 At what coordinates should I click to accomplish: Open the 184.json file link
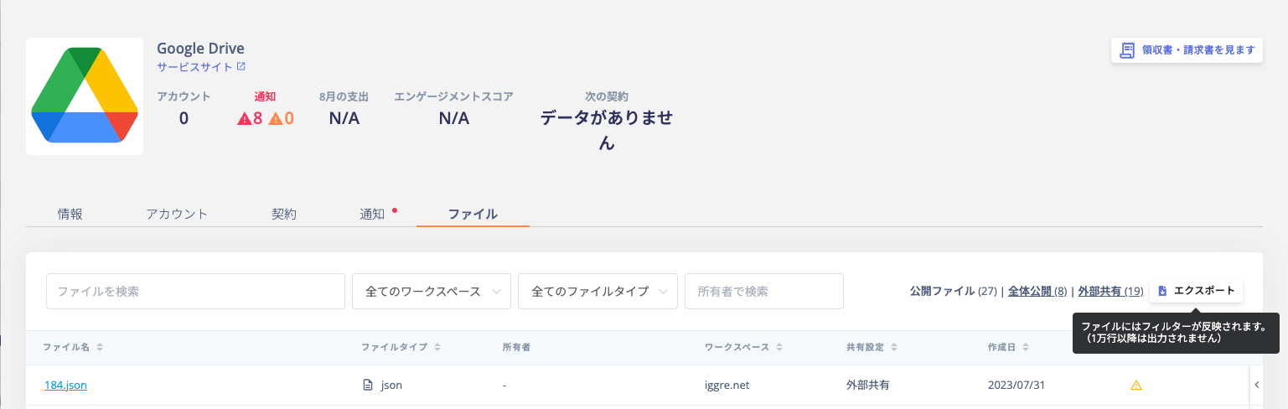click(66, 386)
